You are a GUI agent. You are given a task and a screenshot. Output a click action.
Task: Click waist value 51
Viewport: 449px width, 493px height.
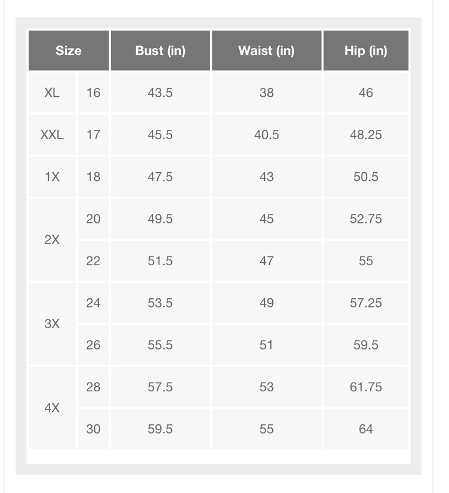(267, 345)
